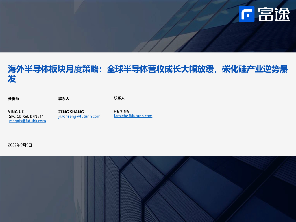
Task: Select the name HE YING
Action: coord(122,111)
